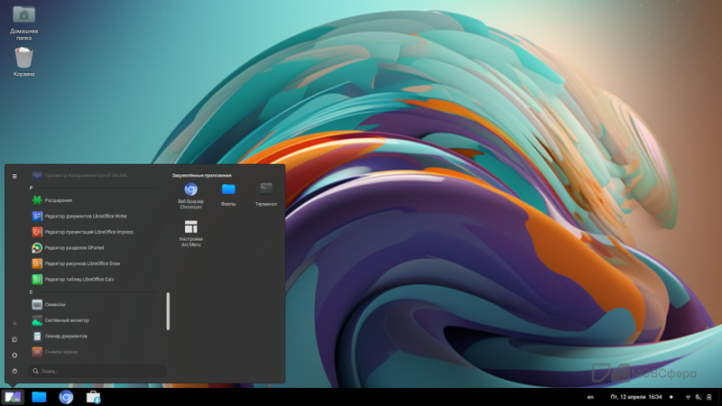Click the app list scrollbar

[168, 310]
